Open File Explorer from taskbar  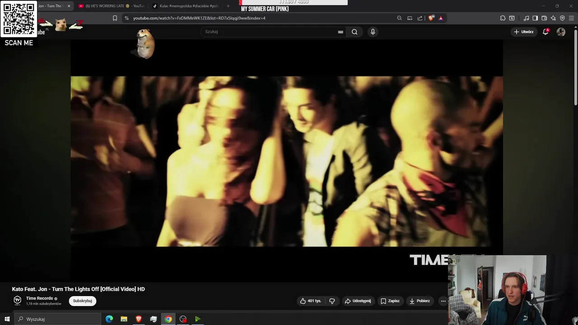coord(124,319)
